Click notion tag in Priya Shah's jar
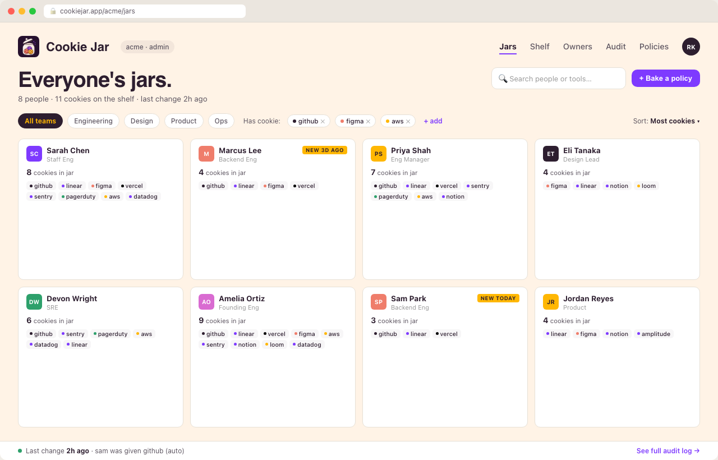 pyautogui.click(x=453, y=196)
